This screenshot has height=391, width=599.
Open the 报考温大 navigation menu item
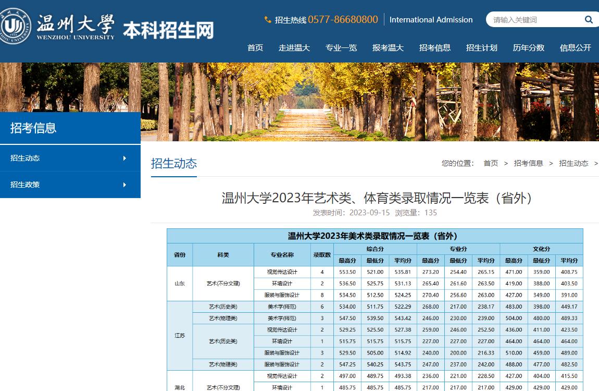388,48
